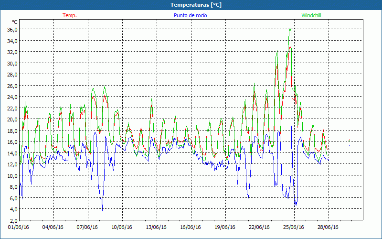Screen dimensions: 382x239
Task: Click the 19/06/16 date label
Action: pyautogui.click(x=225, y=227)
